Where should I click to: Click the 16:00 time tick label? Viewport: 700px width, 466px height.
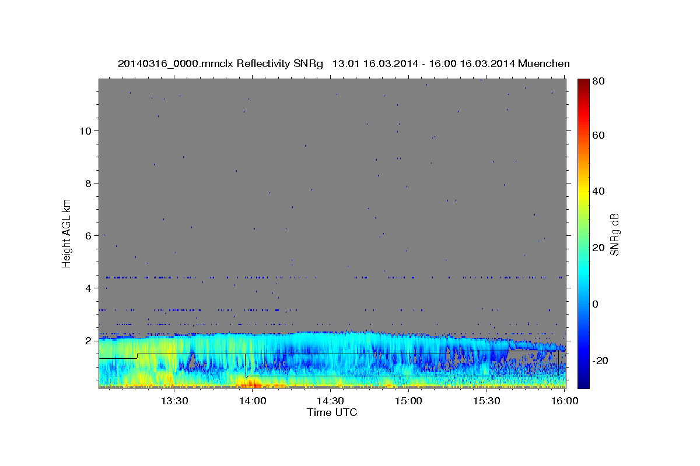(564, 401)
